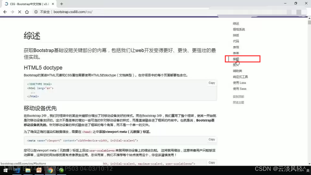Open the browser home page icon
This screenshot has width=311, height=175.
pos(27,12)
